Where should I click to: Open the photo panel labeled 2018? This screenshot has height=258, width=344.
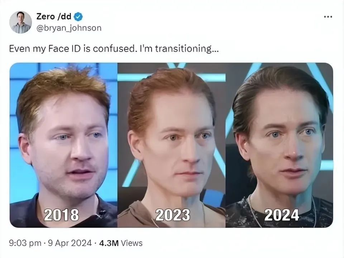[x=64, y=145]
